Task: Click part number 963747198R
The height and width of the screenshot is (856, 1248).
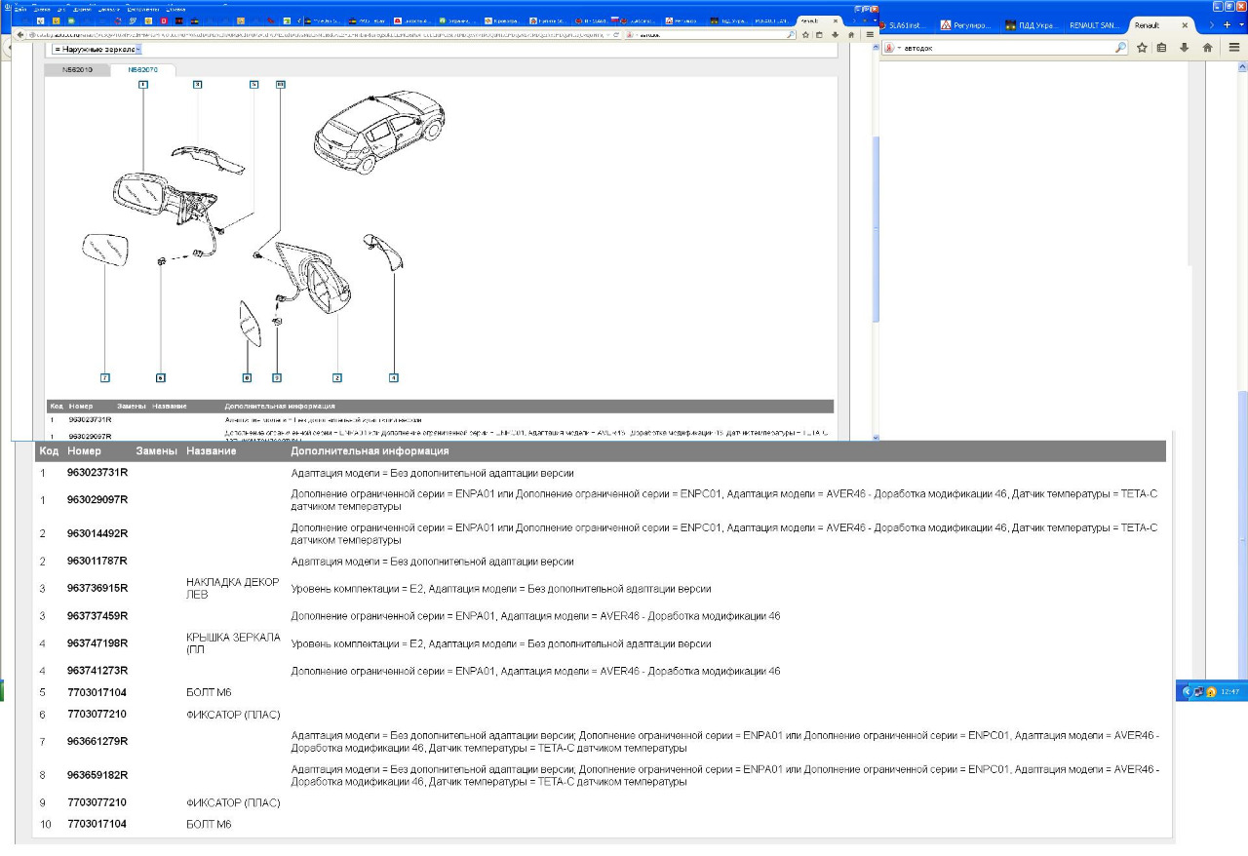Action: point(97,643)
